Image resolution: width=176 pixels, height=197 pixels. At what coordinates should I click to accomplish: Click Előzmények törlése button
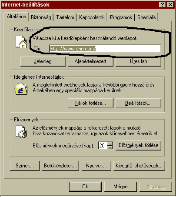pos(138,145)
